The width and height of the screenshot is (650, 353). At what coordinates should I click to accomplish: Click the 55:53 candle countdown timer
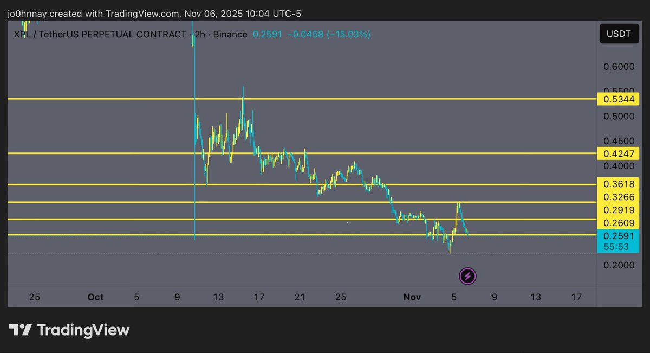[x=618, y=246]
